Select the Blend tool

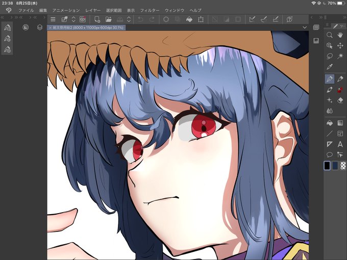pos(330,111)
